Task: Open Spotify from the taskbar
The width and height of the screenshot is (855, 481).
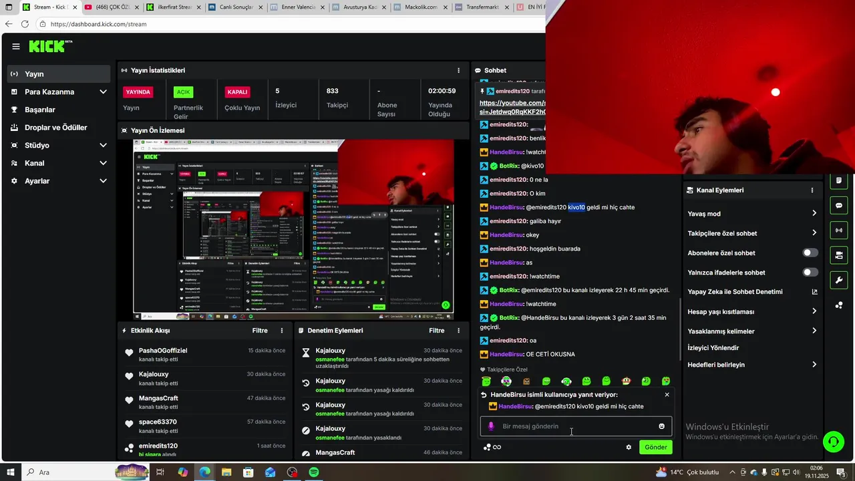Action: [314, 472]
